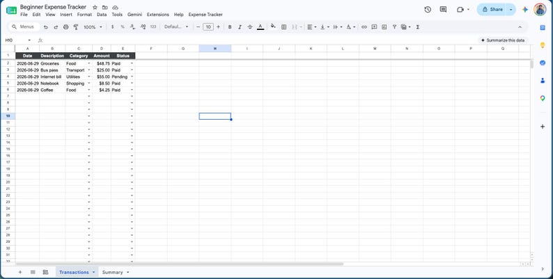Viewport: 553px width, 279px height.
Task: Open the more number formats 123 menu
Action: click(x=153, y=26)
